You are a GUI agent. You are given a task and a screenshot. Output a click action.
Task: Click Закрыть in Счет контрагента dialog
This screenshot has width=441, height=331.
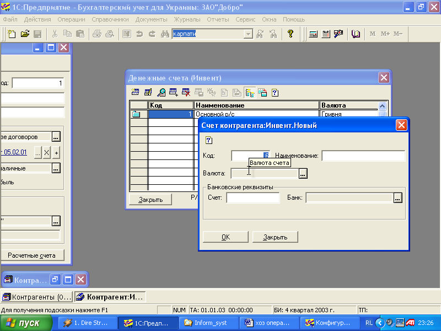(275, 237)
